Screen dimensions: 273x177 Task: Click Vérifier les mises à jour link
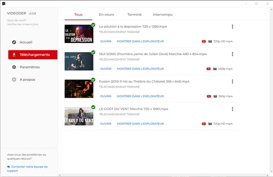click(x=23, y=24)
